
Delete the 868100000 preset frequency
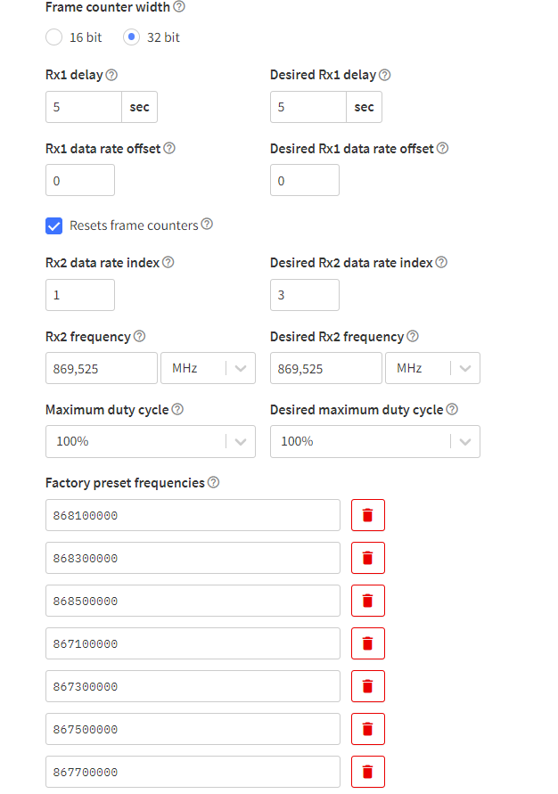coord(368,515)
